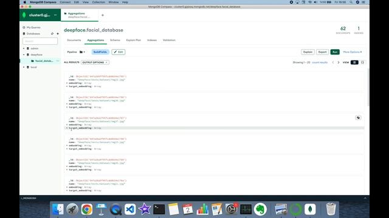Screen dimensions: 389x218
Task: Expand the local database in the sidebar
Action: tap(24, 67)
